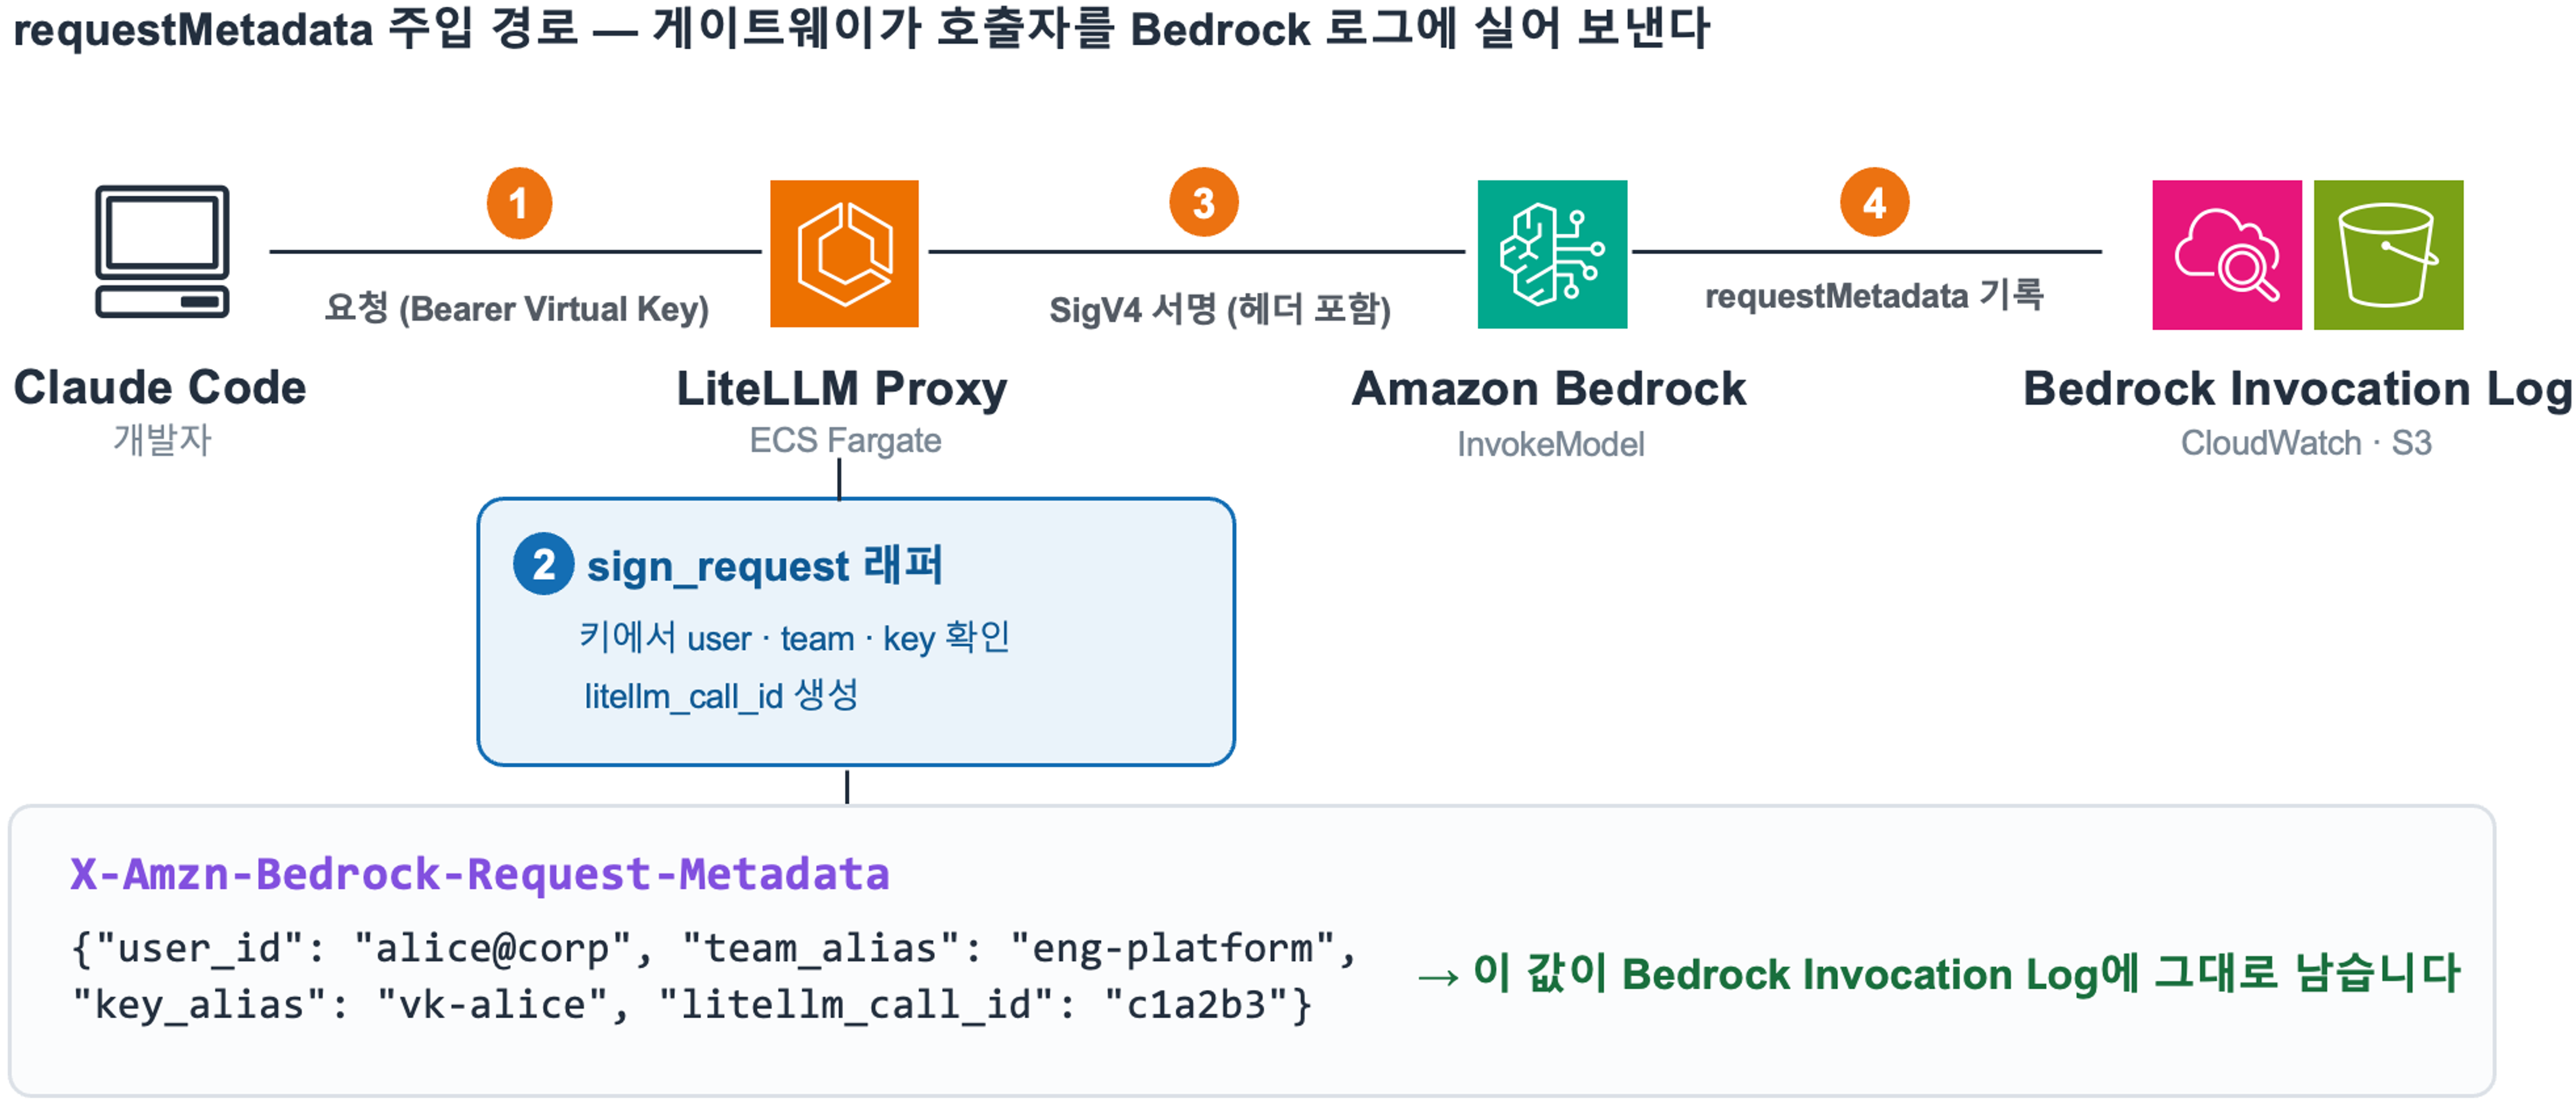Select the orange LiteLLM Proxy ECS icon
Image resolution: width=2576 pixels, height=1104 pixels.
pos(844,254)
